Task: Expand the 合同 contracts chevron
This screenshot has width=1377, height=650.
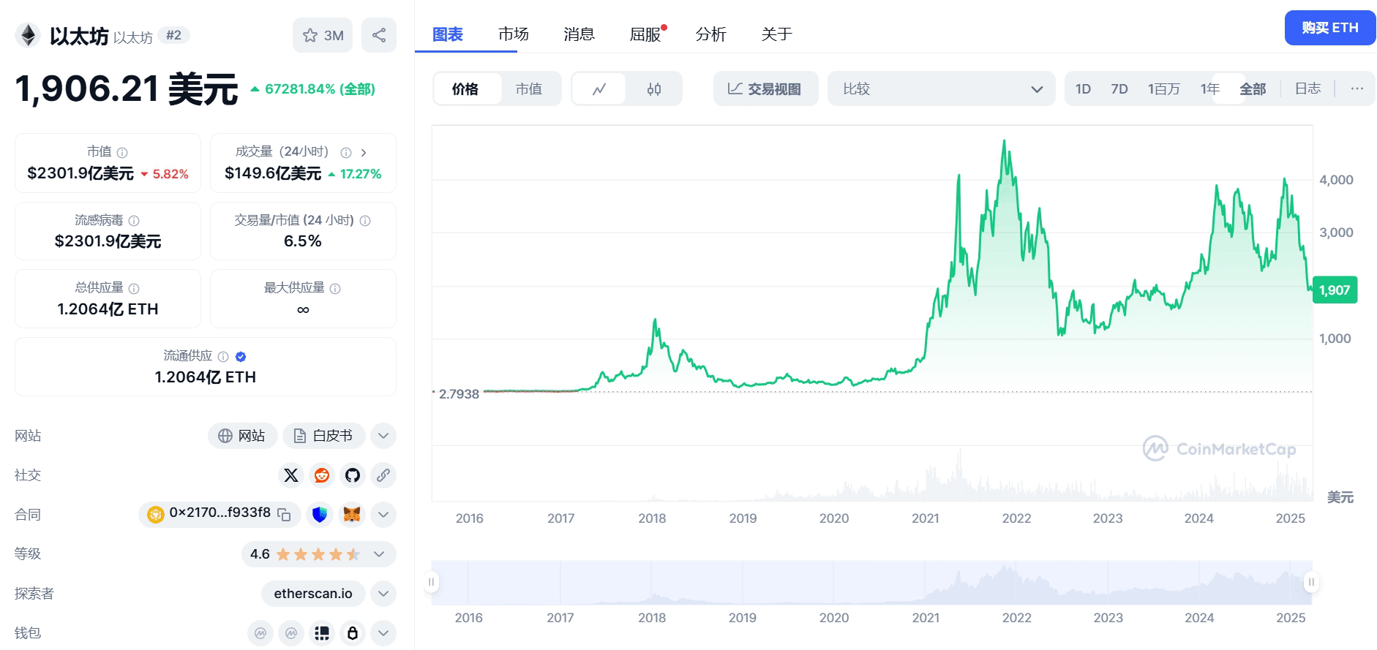Action: pos(383,515)
